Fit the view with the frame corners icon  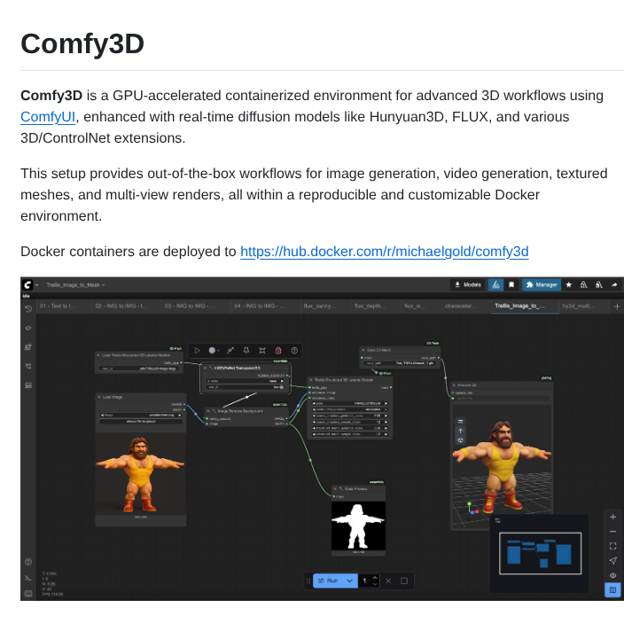[612, 546]
